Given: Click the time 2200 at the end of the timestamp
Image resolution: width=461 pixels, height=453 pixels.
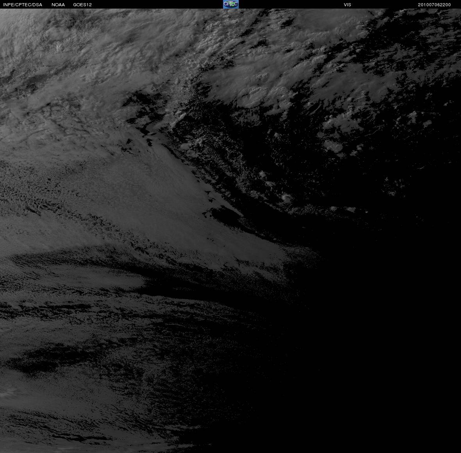Looking at the screenshot, I should [445, 5].
